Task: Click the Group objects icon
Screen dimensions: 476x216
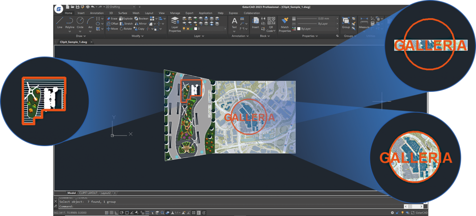Action: [346, 23]
